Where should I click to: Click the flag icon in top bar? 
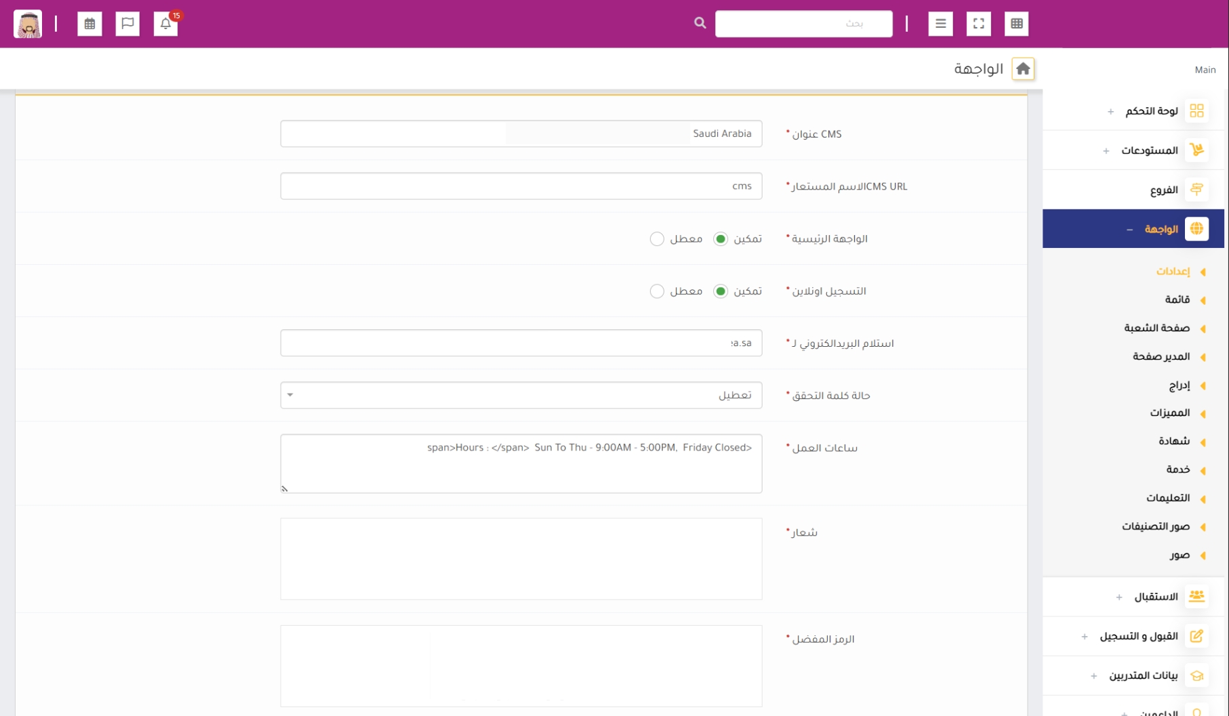tap(127, 24)
